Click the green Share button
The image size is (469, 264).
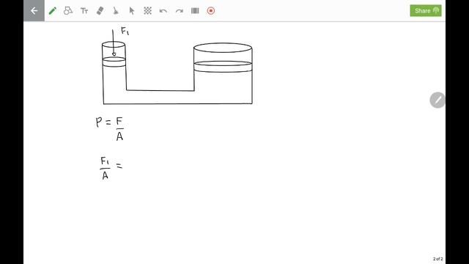(426, 11)
